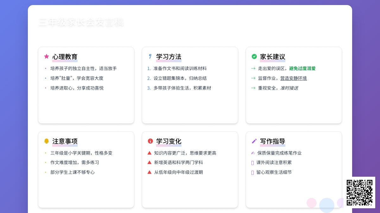Click the green arrow before 重视安全
The image size is (380, 213).
click(x=253, y=88)
